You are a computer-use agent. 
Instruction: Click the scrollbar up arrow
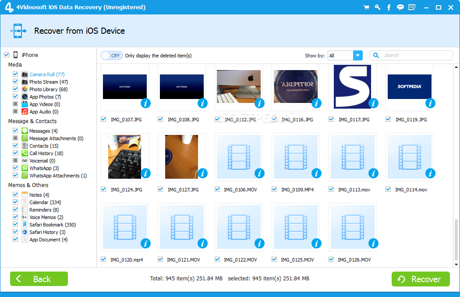456,67
